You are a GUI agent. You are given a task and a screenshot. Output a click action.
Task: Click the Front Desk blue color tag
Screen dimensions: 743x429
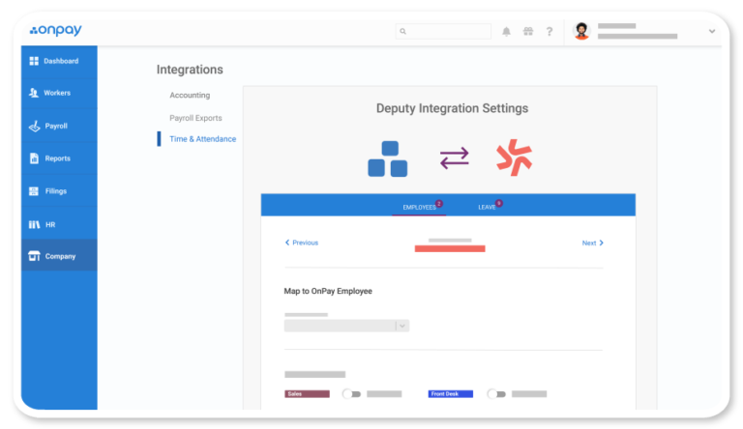pyautogui.click(x=451, y=394)
